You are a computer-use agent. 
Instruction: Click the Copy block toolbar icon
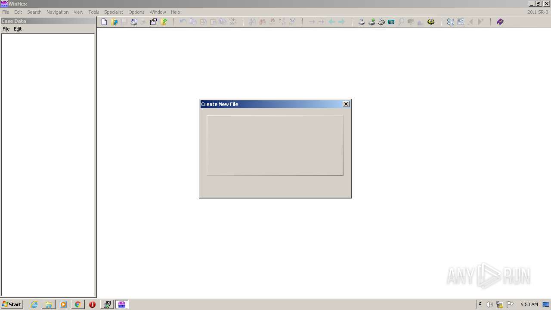pyautogui.click(x=193, y=22)
